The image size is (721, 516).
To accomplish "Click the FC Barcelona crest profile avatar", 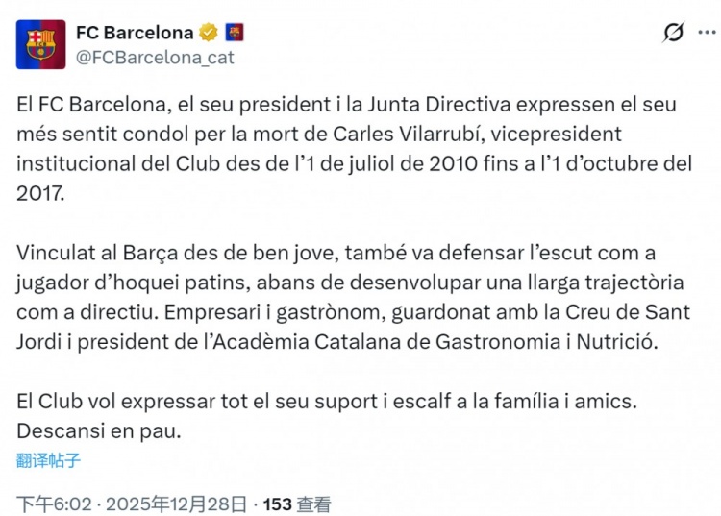I will (41, 44).
